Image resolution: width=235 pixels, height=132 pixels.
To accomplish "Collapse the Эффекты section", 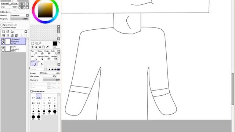I will (x=1, y=12).
